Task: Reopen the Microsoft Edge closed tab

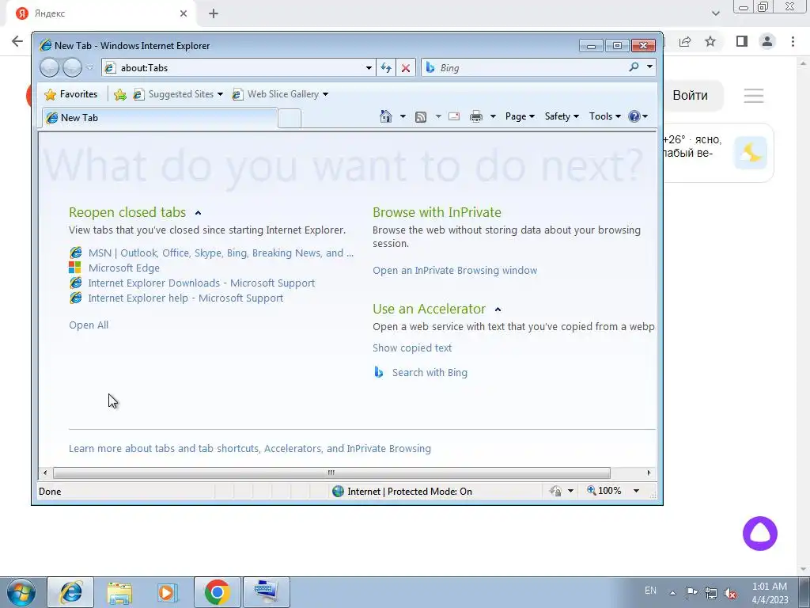Action: pos(124,268)
